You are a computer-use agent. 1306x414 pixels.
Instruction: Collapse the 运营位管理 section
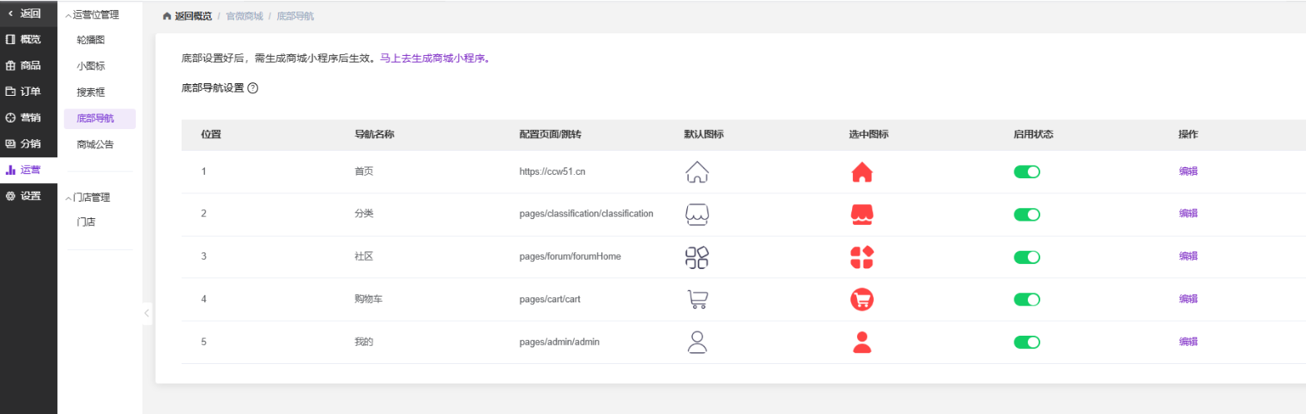[x=92, y=14]
